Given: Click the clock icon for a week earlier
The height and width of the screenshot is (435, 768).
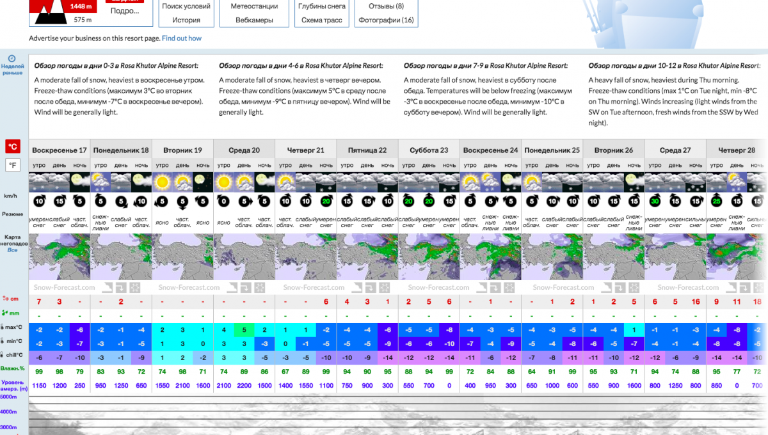Looking at the screenshot, I should pos(13,58).
